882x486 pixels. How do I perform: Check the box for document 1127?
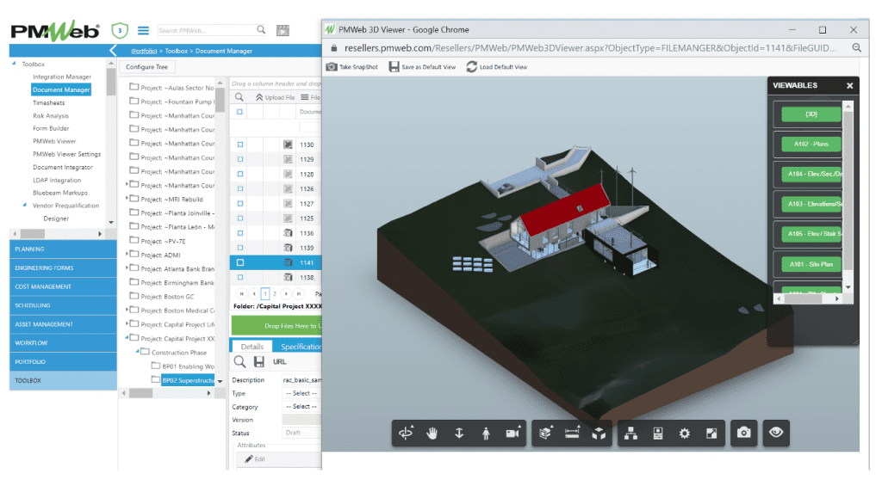(x=240, y=204)
